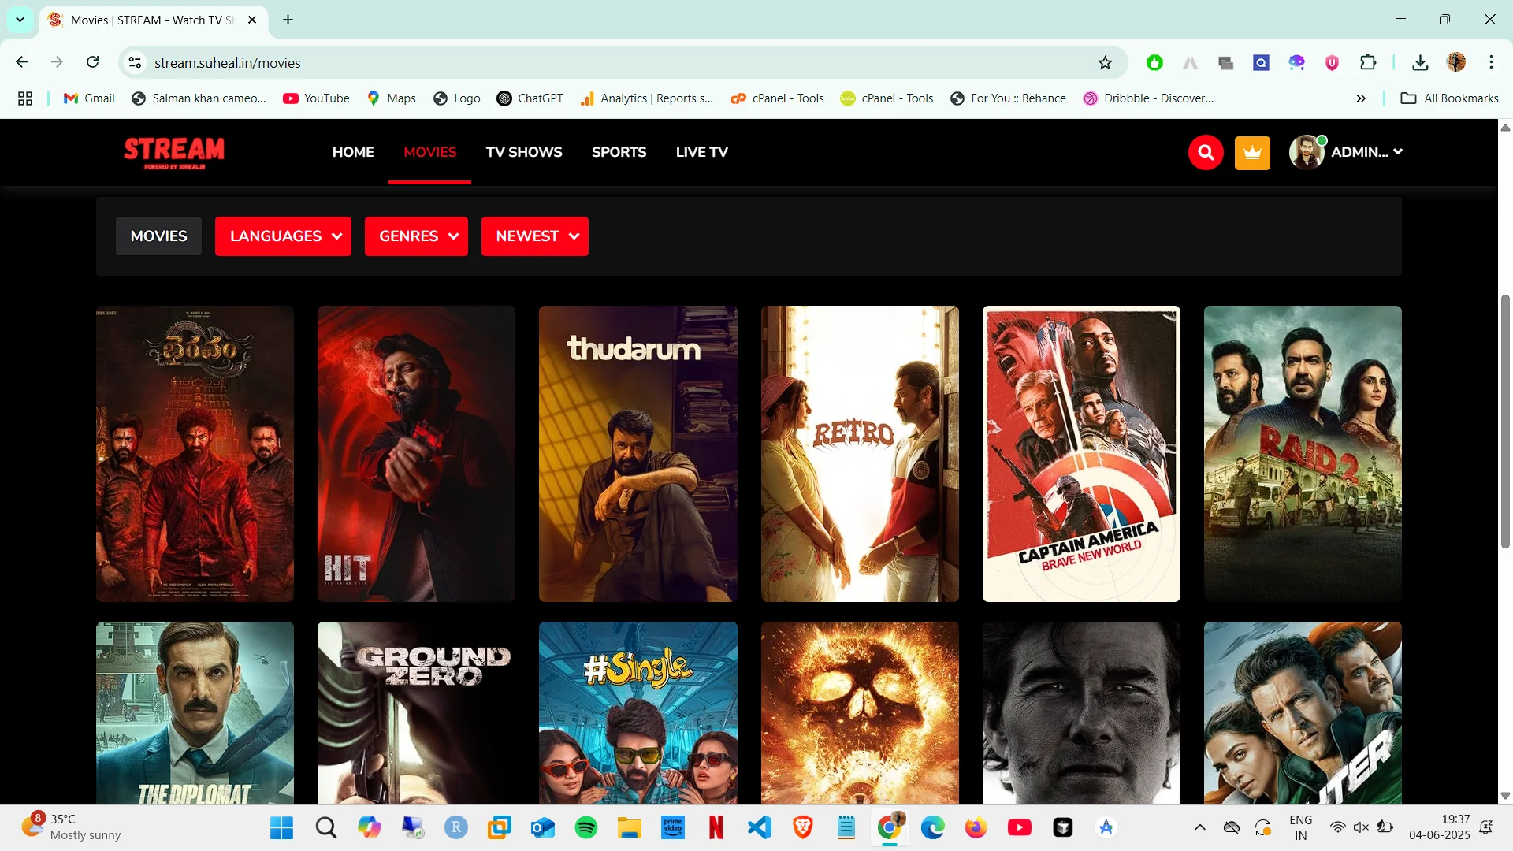Screen dimensions: 1513x851
Task: Open browser downloads icon
Action: pyautogui.click(x=1420, y=62)
